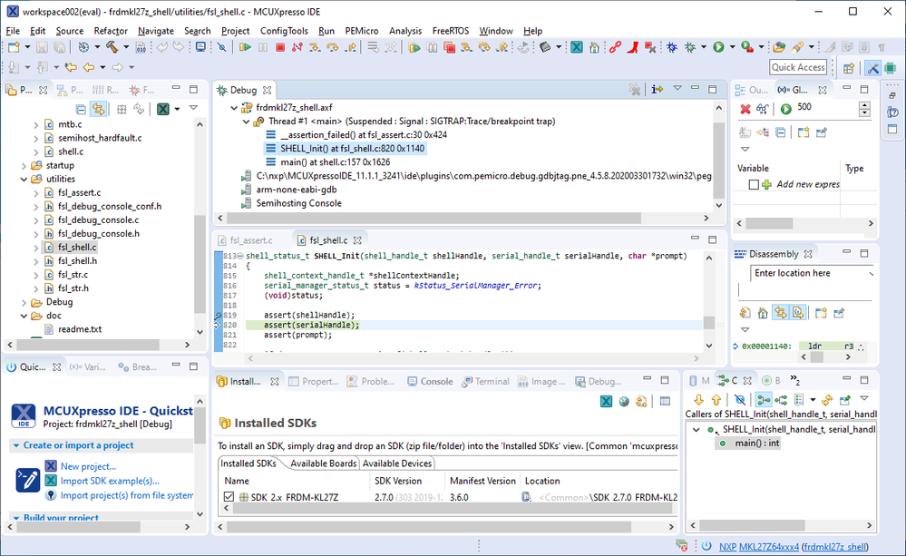
Task: Click Import SDK example(s)... link
Action: (x=110, y=481)
